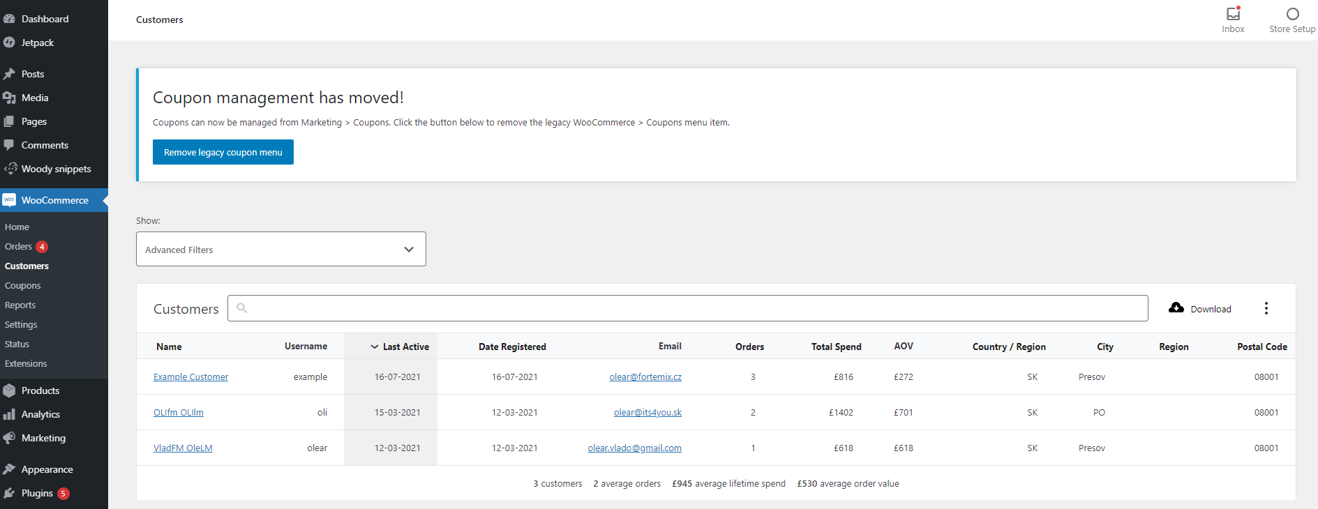This screenshot has width=1318, height=509.
Task: Click the Store Setup circle icon
Action: (x=1292, y=14)
